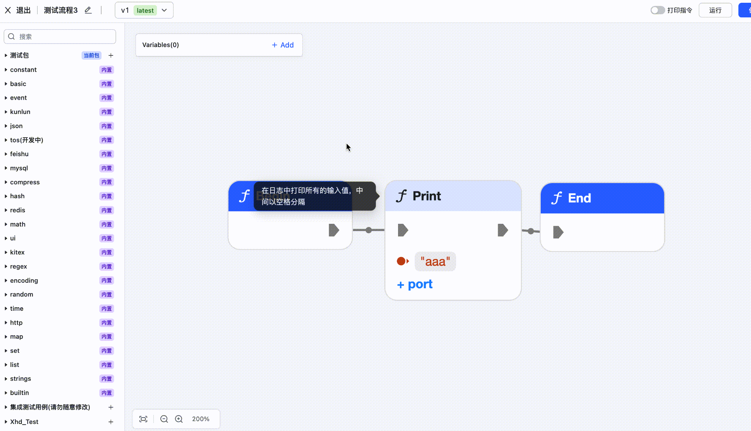Click the End node input arrow port
This screenshot has width=751, height=431.
[558, 232]
